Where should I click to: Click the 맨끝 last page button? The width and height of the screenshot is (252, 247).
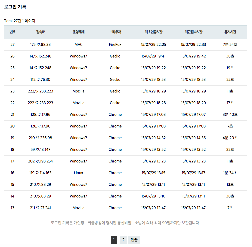(134, 240)
